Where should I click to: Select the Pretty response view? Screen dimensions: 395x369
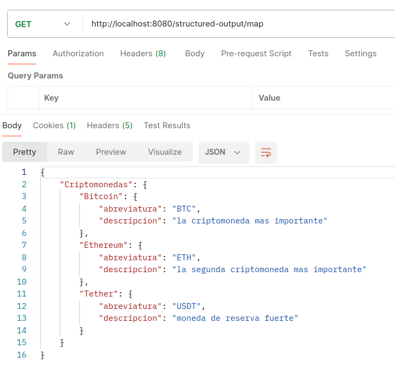tap(24, 152)
